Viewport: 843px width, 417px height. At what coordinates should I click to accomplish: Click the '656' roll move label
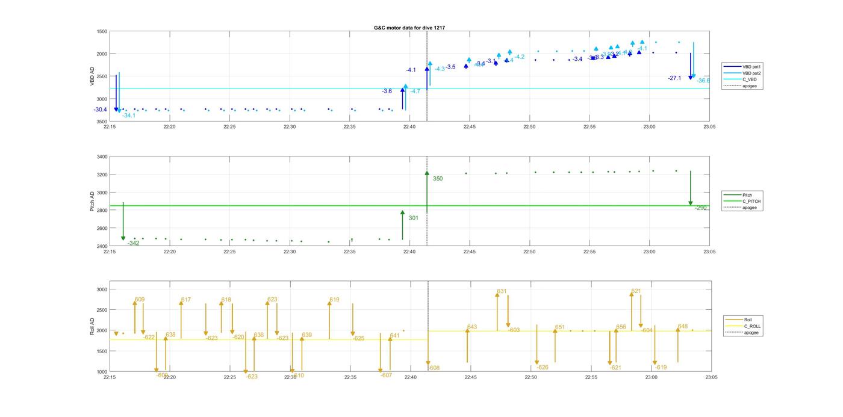tap(621, 327)
